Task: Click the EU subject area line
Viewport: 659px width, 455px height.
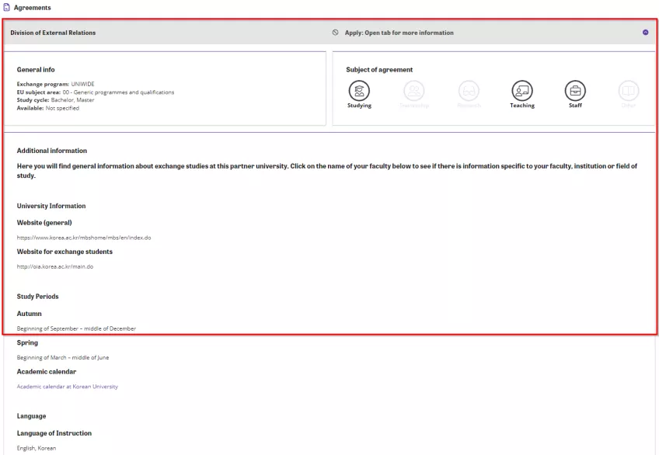Action: [x=96, y=92]
